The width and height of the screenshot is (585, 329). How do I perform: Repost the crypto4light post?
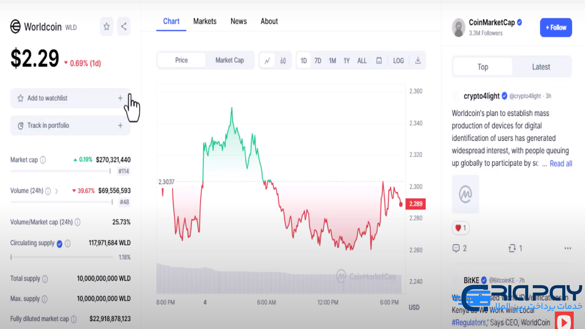[515, 249]
